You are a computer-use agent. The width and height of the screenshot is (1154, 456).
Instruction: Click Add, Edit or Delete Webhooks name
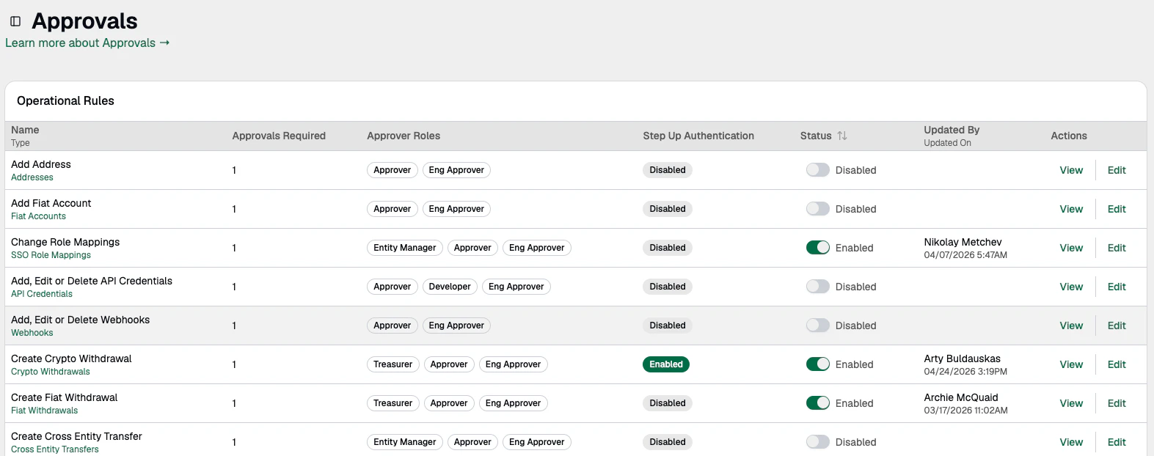pyautogui.click(x=80, y=320)
